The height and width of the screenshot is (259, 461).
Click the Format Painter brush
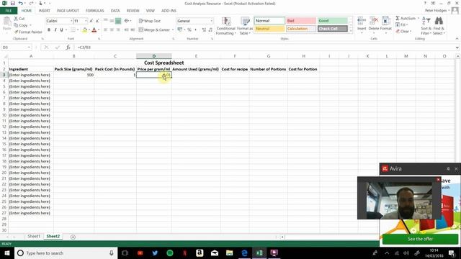coord(16,32)
